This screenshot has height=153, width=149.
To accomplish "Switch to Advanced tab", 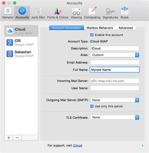I will [x=126, y=28].
